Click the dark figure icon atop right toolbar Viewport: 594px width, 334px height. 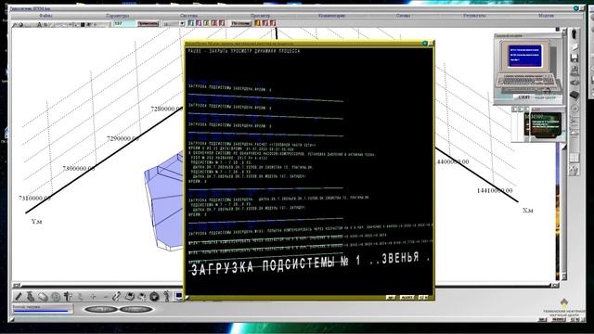click(575, 33)
